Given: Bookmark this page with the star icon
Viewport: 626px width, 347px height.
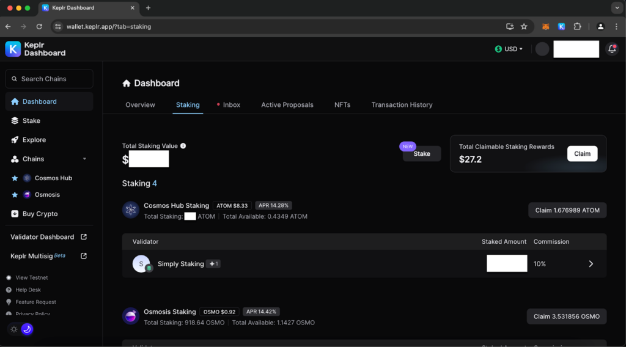Looking at the screenshot, I should coord(524,27).
